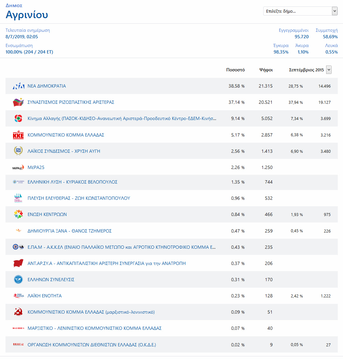Click the red KKE logo
Image resolution: width=343 pixels, height=359 pixels.
(x=18, y=135)
